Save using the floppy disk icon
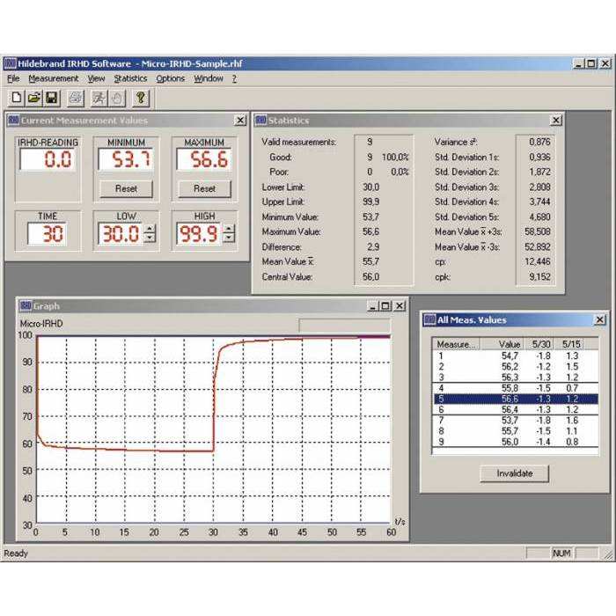 pos(52,98)
